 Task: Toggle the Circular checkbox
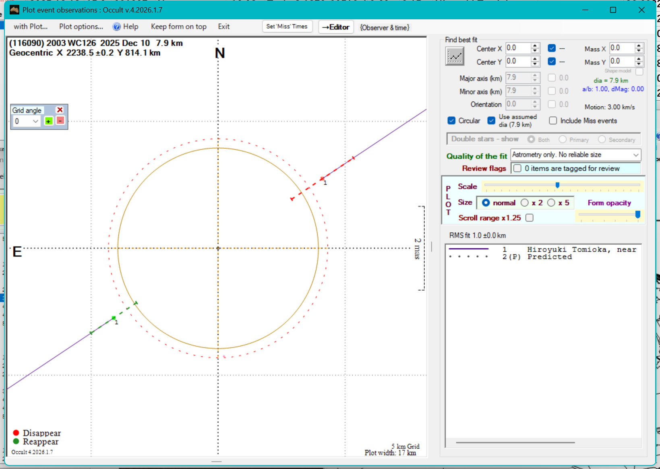(x=452, y=121)
